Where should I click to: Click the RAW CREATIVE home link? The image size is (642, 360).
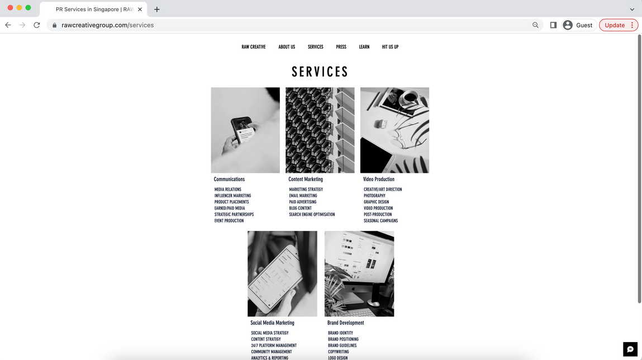[254, 47]
